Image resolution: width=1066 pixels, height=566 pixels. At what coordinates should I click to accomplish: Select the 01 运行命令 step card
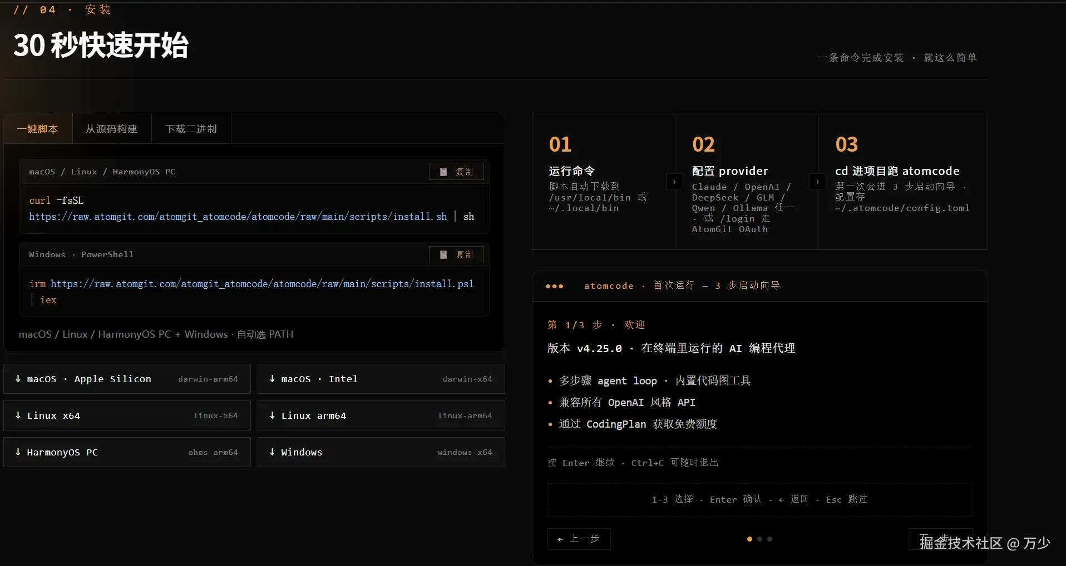click(x=604, y=182)
